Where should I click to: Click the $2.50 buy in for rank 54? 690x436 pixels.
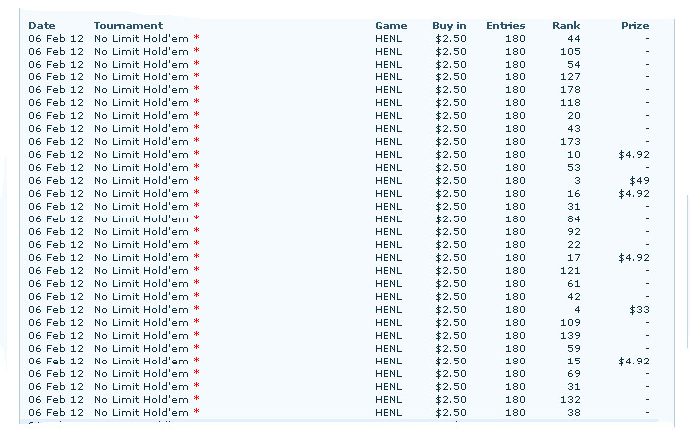[451, 65]
